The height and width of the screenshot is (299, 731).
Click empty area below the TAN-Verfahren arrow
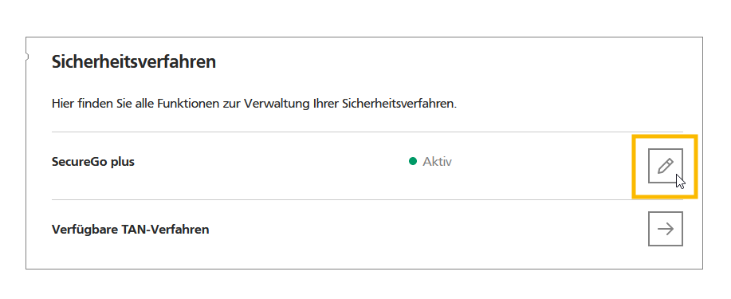(x=666, y=257)
